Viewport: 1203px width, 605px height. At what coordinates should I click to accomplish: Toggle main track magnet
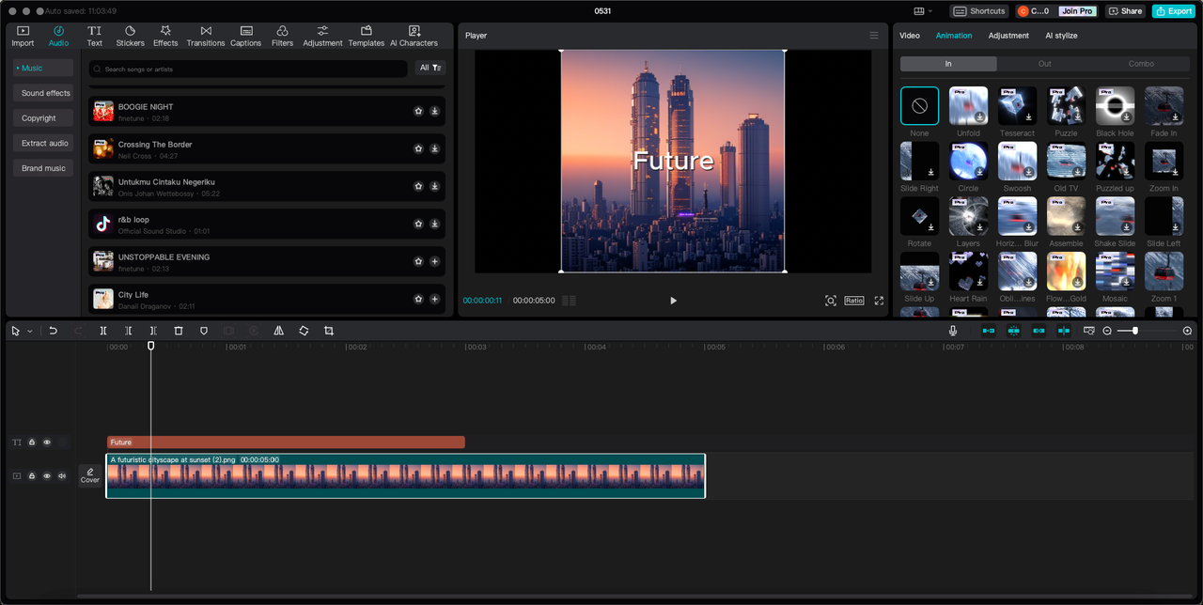(989, 331)
